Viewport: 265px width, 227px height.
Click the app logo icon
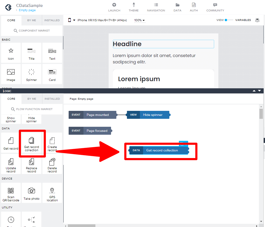point(8,7)
